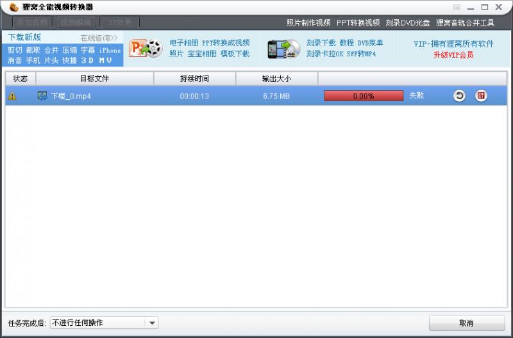Click the PPT-to-video film reel icon
The width and height of the screenshot is (513, 338).
[x=146, y=49]
